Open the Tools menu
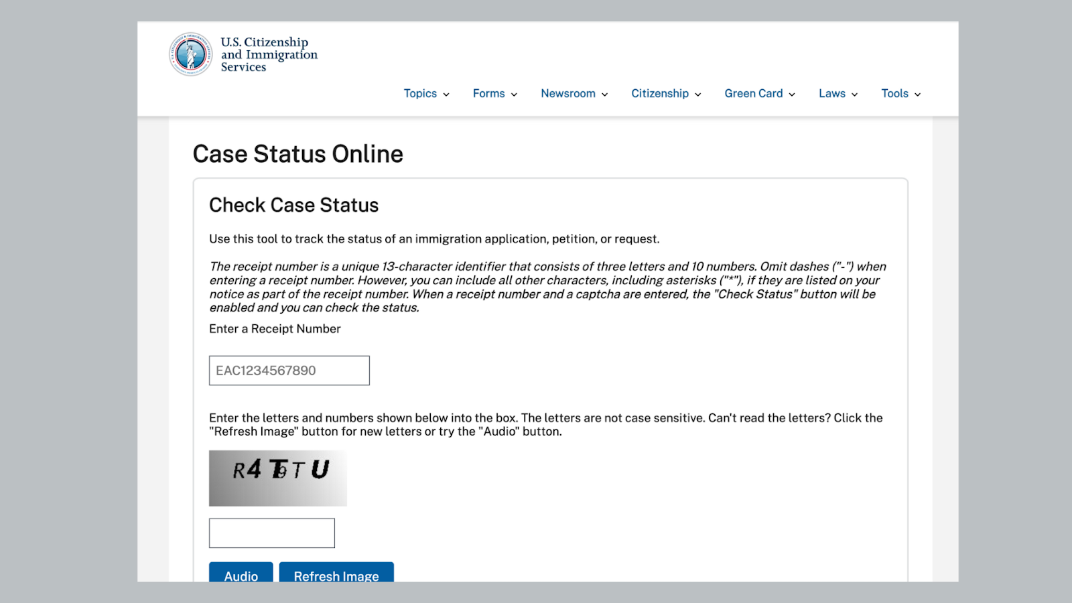The image size is (1072, 603). click(x=894, y=94)
